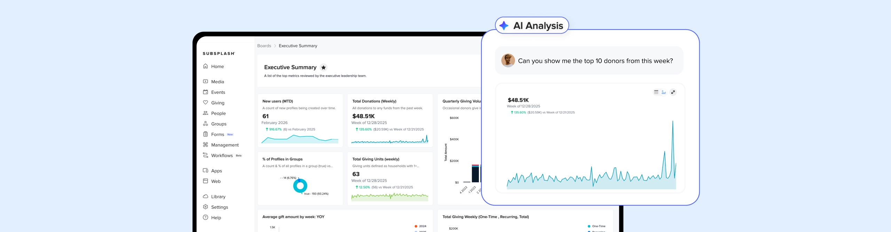
Task: Click the Media play icon in sidebar
Action: pos(205,82)
